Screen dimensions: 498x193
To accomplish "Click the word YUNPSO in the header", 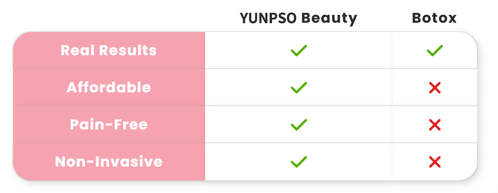I will click(x=268, y=18).
